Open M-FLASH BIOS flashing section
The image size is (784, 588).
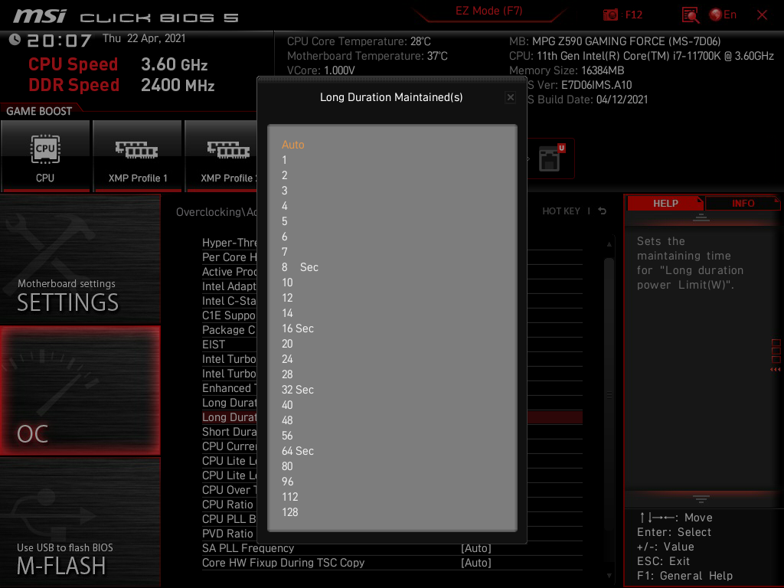(x=80, y=522)
